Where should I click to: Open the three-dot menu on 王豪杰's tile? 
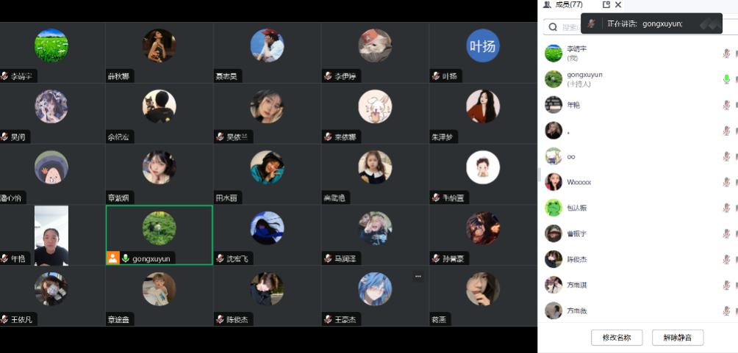click(418, 277)
